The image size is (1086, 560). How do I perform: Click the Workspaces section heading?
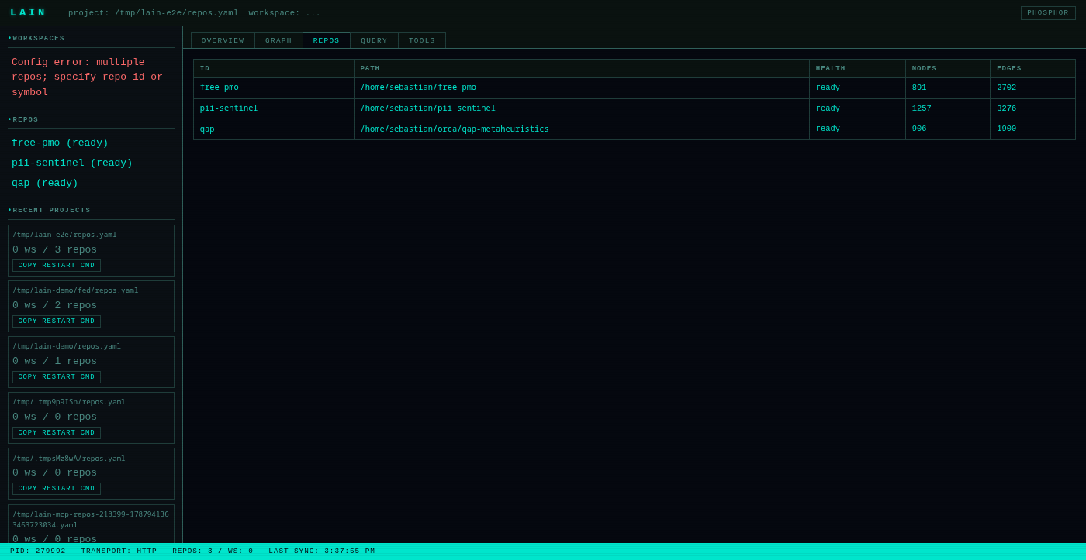(x=36, y=39)
